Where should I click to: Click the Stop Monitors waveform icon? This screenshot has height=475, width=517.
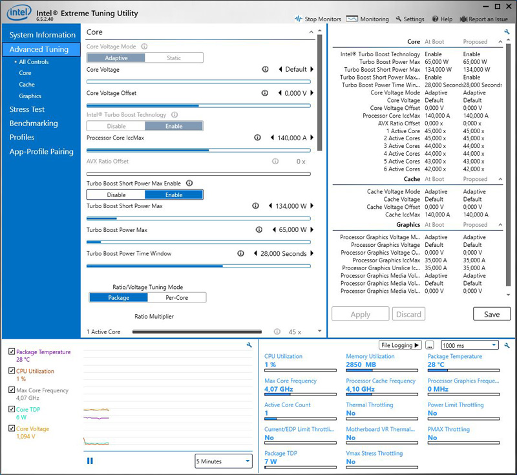(x=299, y=19)
